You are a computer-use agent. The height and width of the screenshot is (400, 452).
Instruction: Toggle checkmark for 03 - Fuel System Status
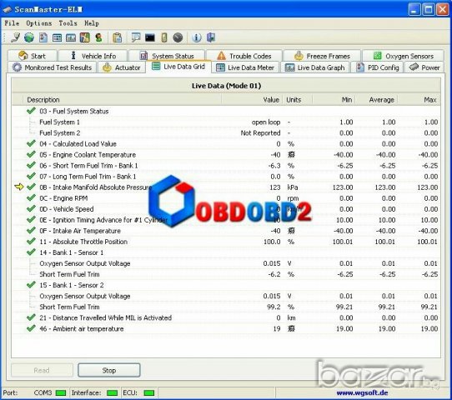(31, 111)
